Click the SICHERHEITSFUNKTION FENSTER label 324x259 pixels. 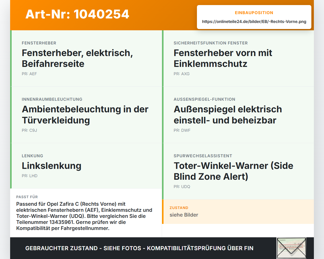click(211, 43)
